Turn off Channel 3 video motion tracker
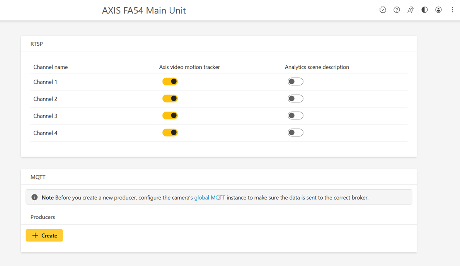The width and height of the screenshot is (460, 266). pos(170,116)
